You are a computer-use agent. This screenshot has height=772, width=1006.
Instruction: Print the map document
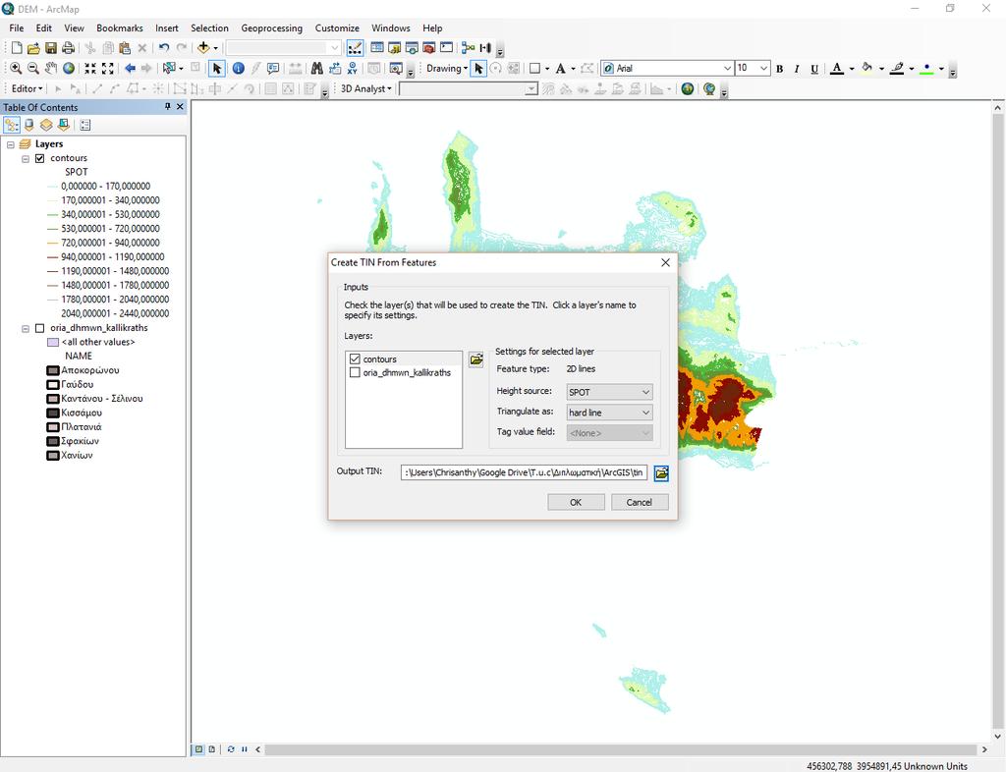point(68,47)
